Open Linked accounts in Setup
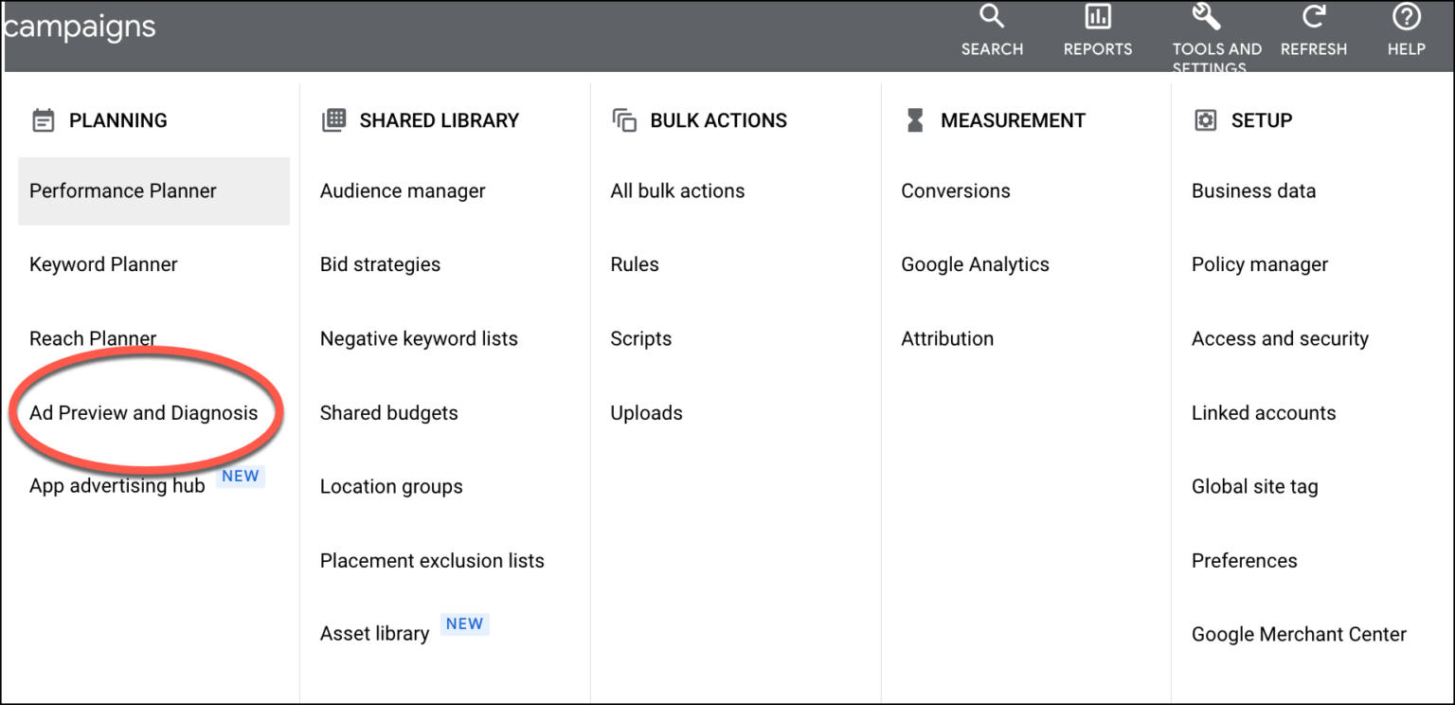The width and height of the screenshot is (1455, 705). [x=1263, y=412]
